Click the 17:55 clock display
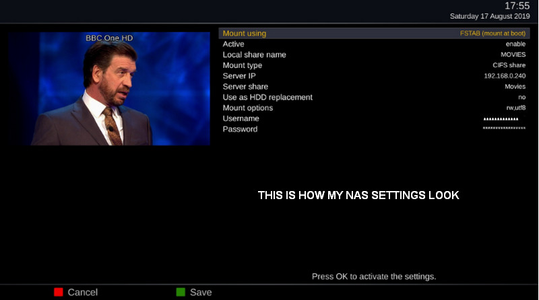Screen dimensions: 539x300 point(517,6)
